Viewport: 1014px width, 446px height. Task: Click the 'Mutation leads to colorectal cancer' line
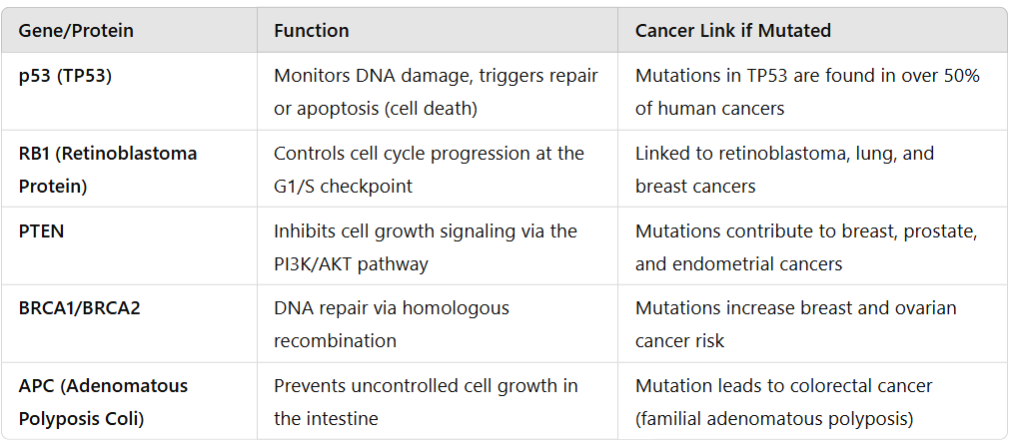[783, 386]
